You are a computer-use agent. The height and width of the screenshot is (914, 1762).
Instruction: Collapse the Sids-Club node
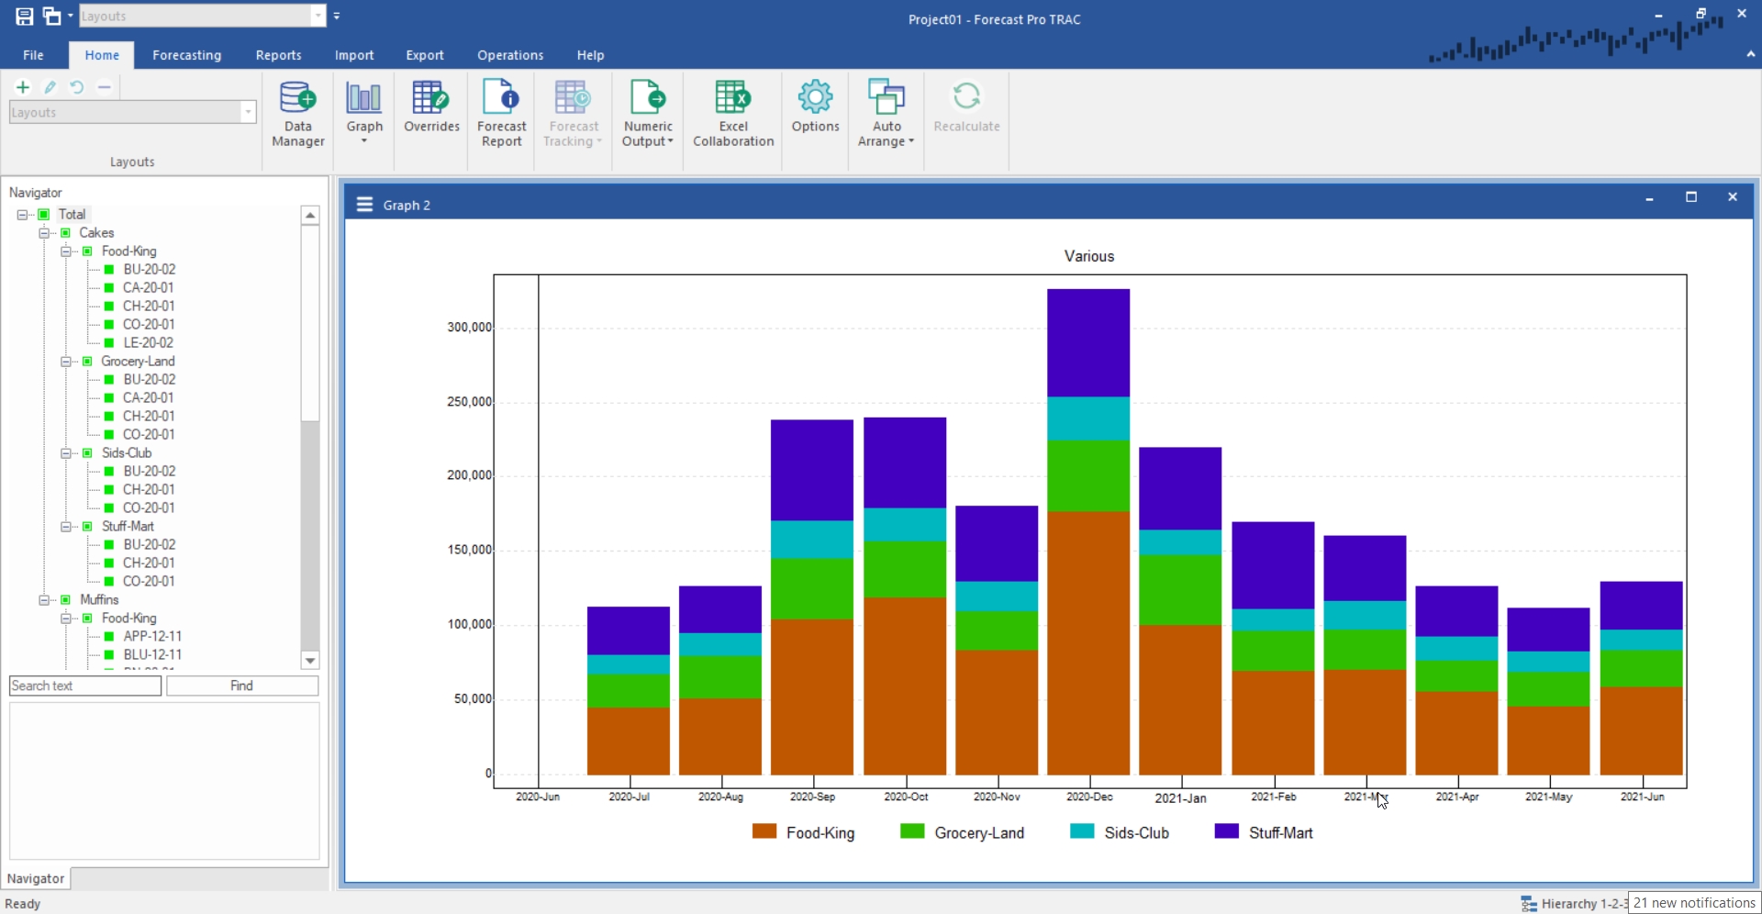tap(66, 453)
